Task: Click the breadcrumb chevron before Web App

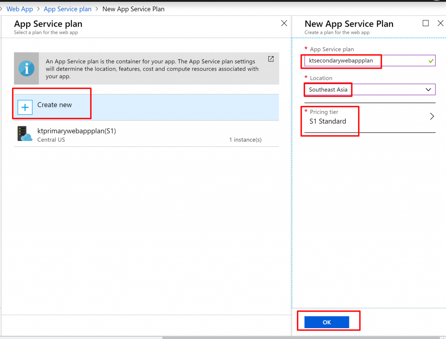Action: click(1, 9)
